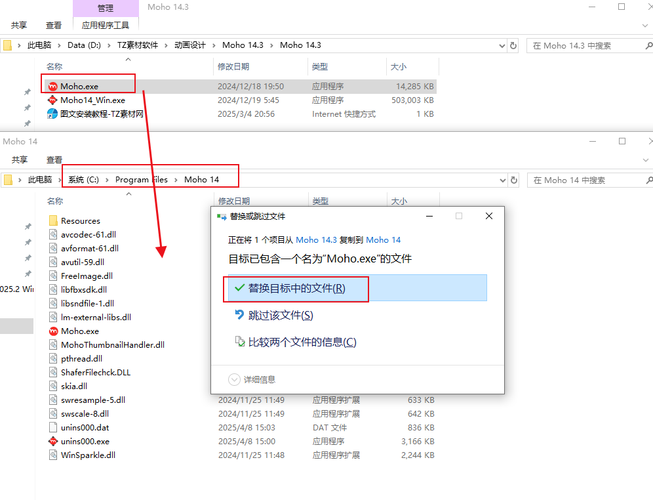
Task: Expand 详细信息 in replace dialog
Action: (x=252, y=379)
